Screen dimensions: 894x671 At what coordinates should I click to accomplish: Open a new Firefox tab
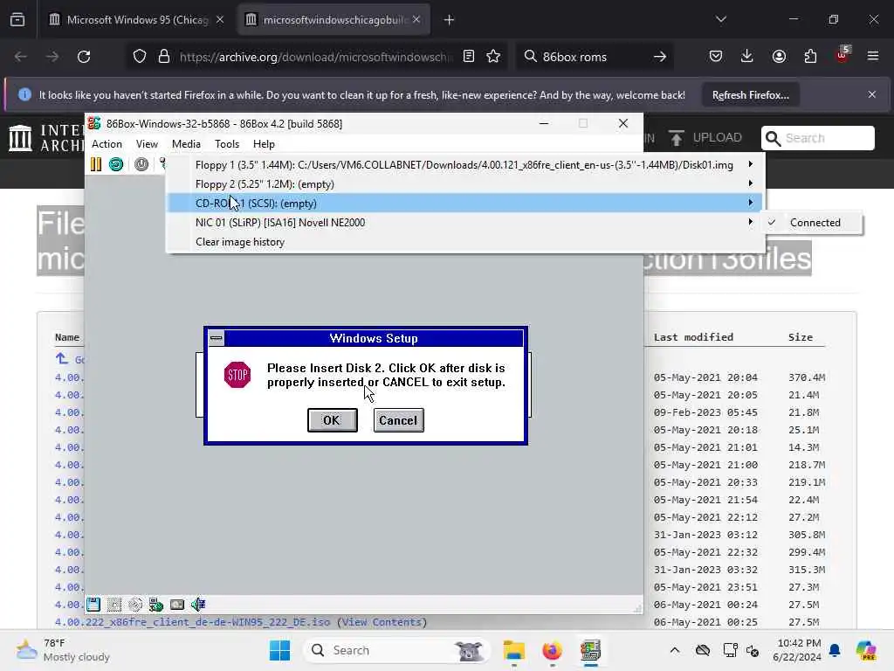[450, 20]
